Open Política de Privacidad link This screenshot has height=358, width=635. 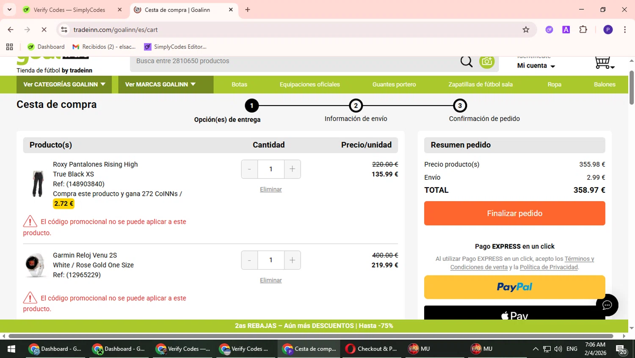(x=549, y=267)
